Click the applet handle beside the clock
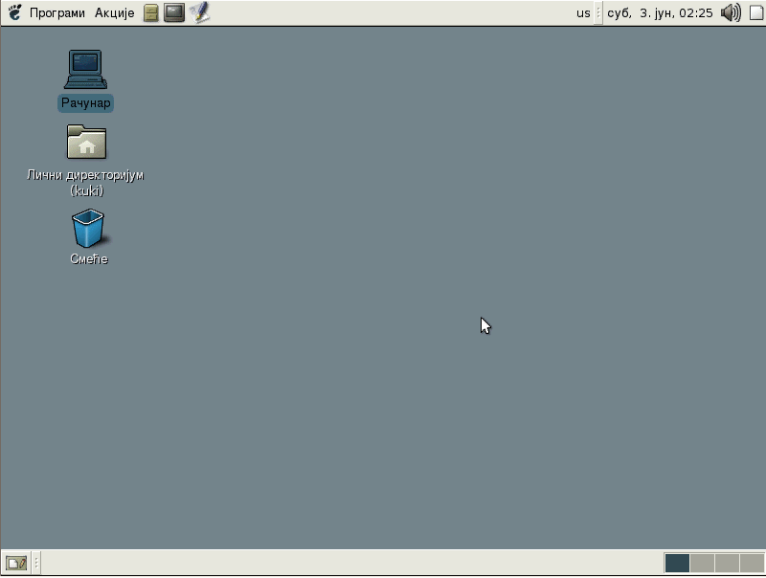This screenshot has width=766, height=578. [597, 12]
